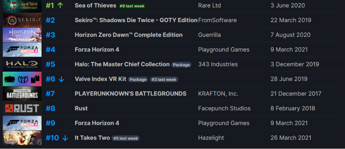Screen dimensions: 345x149
Task: Open the Halo Master Chief Collection thumbnail
Action: coord(22,64)
